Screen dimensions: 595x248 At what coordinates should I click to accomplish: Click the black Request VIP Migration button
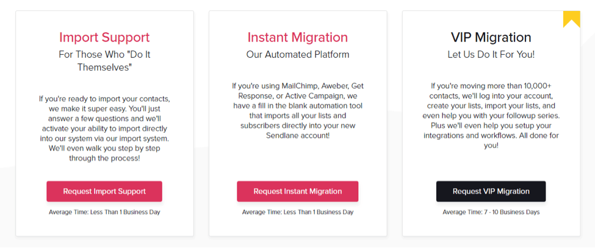coord(491,191)
